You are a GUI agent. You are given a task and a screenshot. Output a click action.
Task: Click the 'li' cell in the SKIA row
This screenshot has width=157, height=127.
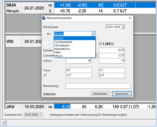(x=50, y=11)
